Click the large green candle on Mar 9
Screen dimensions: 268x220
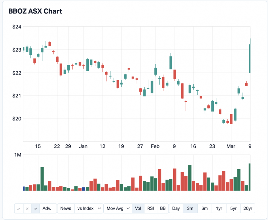point(250,59)
